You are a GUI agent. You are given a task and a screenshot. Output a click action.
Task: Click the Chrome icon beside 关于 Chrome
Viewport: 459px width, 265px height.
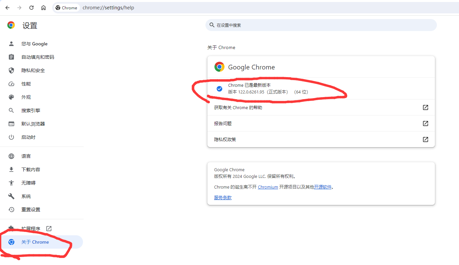tap(11, 242)
